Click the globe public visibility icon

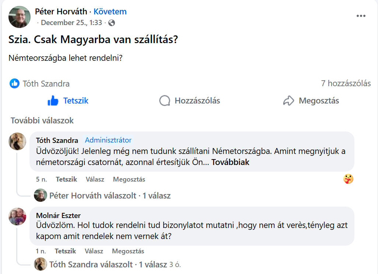[112, 23]
